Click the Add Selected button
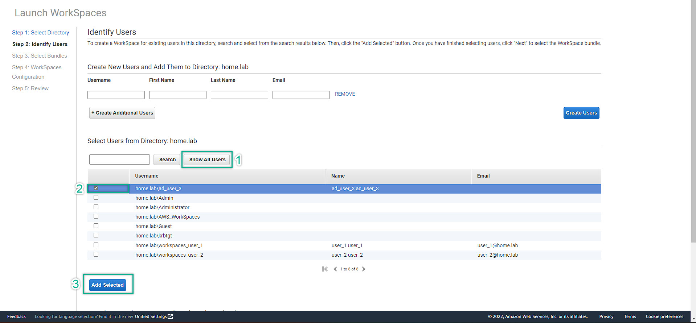Image resolution: width=696 pixels, height=323 pixels. (107, 285)
